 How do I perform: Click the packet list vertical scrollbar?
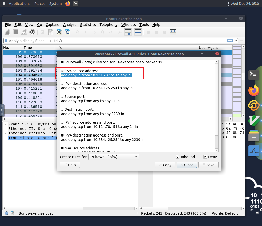[x=243, y=81]
